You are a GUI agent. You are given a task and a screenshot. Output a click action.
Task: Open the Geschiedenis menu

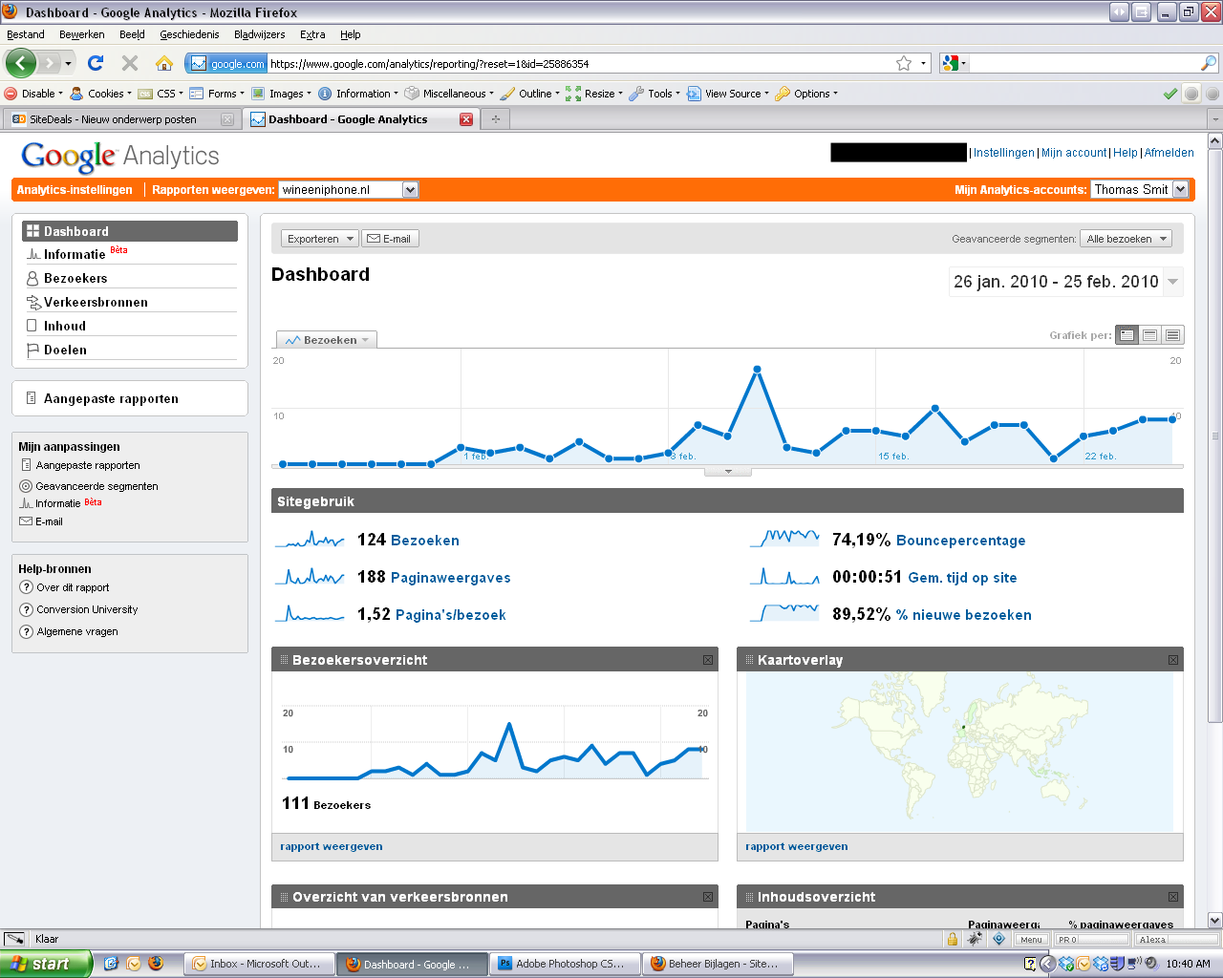pyautogui.click(x=189, y=34)
